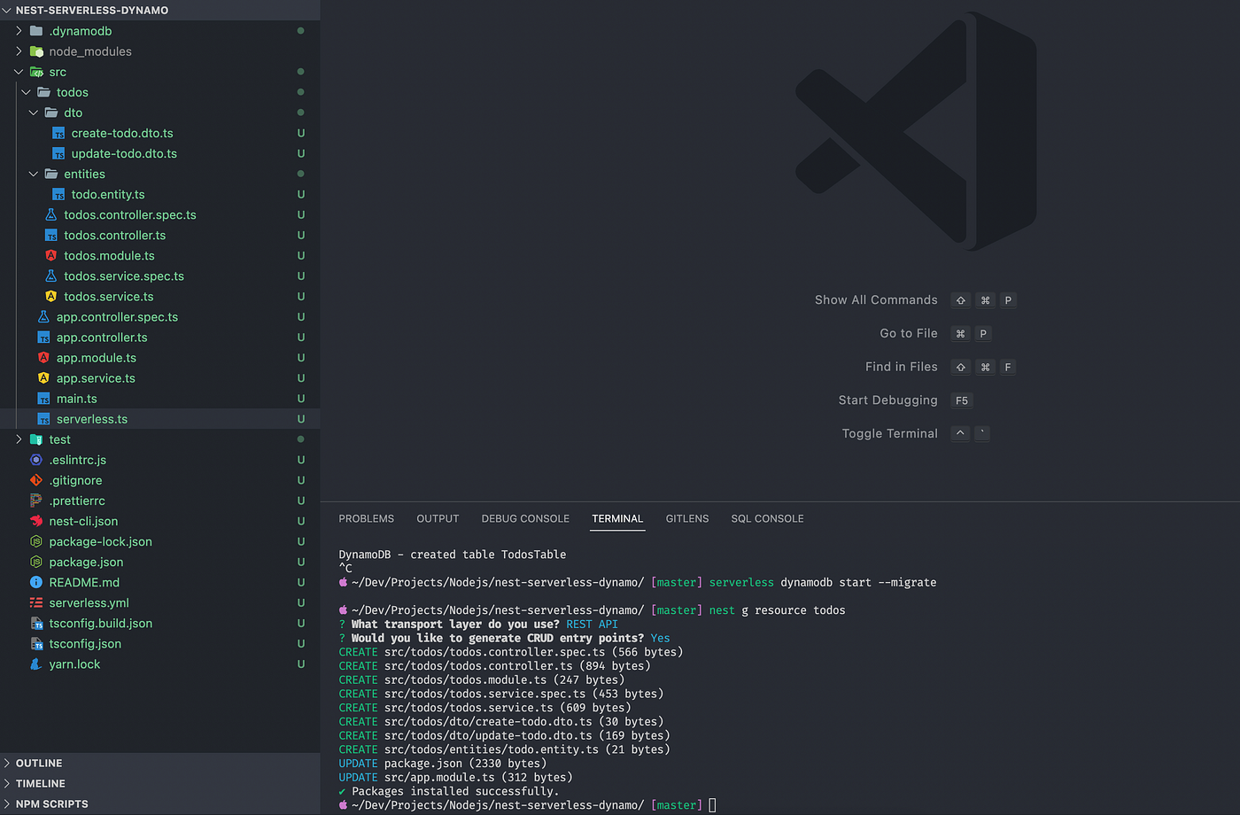Click the Node icon beside package-lock.json

tap(36, 541)
